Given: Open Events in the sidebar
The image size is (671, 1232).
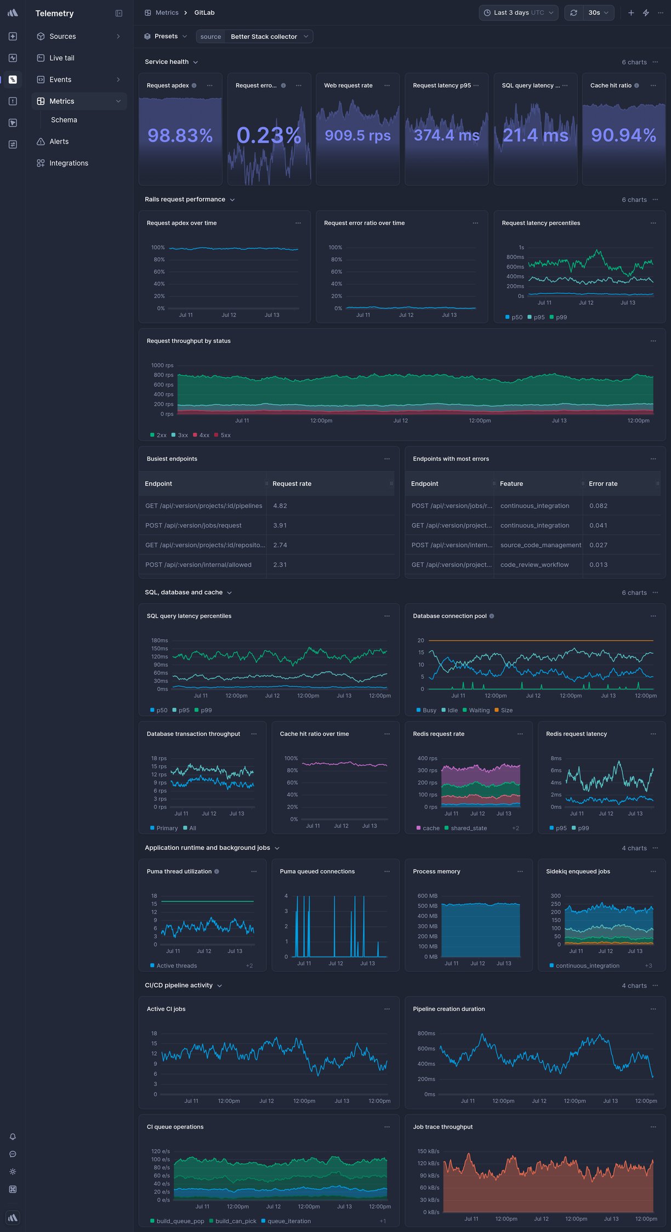Looking at the screenshot, I should (x=79, y=80).
